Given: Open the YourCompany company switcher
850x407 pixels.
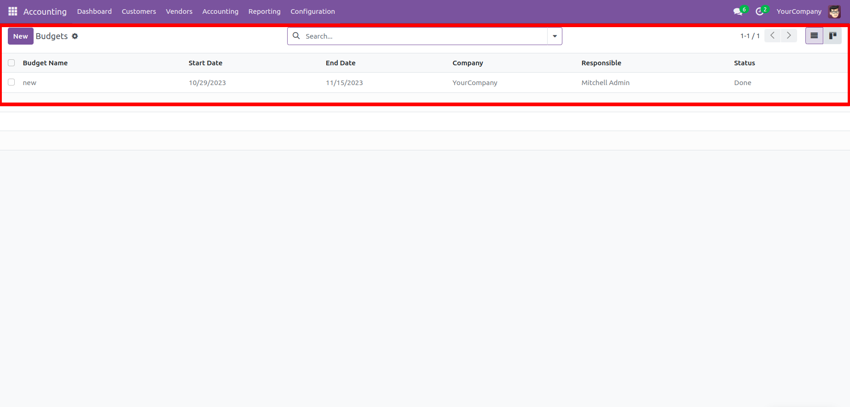Looking at the screenshot, I should tap(798, 11).
